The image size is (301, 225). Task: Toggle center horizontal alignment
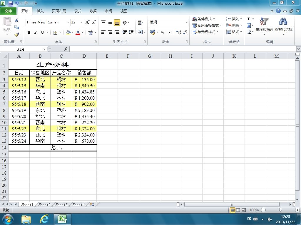[x=110, y=32]
